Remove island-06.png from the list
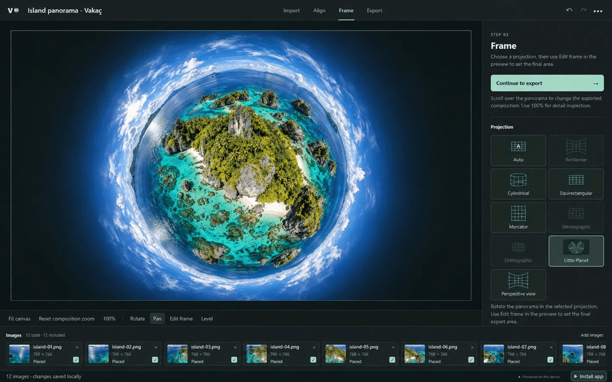Image resolution: width=612 pixels, height=382 pixels. (472, 347)
